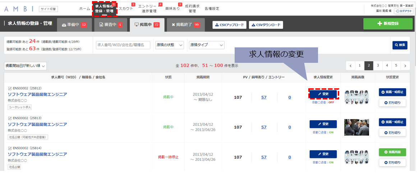Image resolution: width=419 pixels, height=173 pixels.
Task: Click 変更 button for WID 25812
Action: pos(323,94)
